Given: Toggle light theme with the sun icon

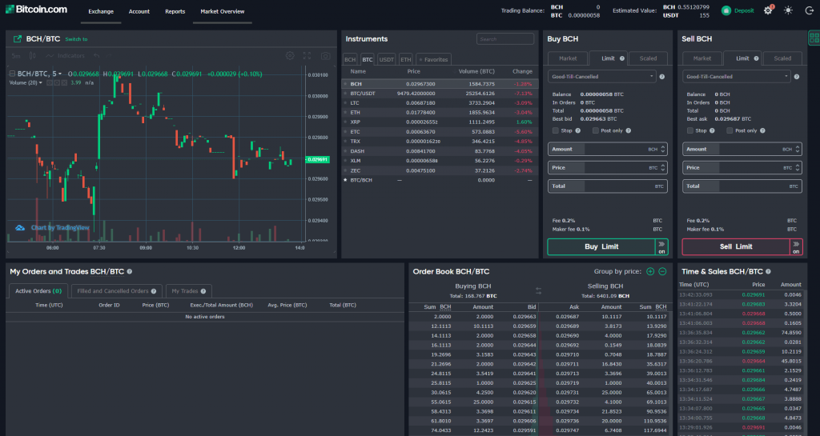Looking at the screenshot, I should pos(788,10).
